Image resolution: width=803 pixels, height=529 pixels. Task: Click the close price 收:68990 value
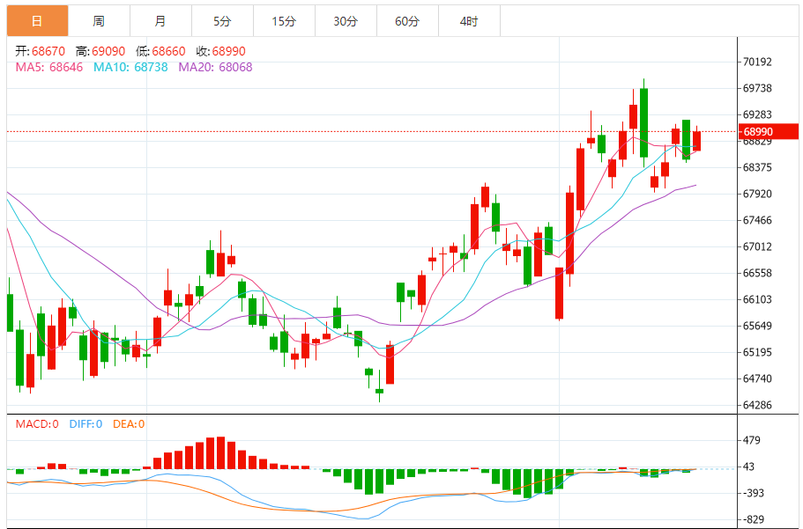pos(220,51)
